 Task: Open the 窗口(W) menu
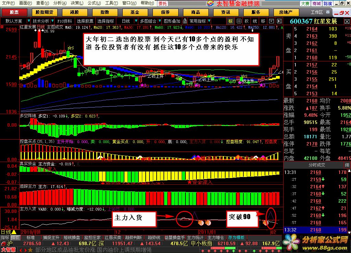pyautogui.click(x=129, y=3)
